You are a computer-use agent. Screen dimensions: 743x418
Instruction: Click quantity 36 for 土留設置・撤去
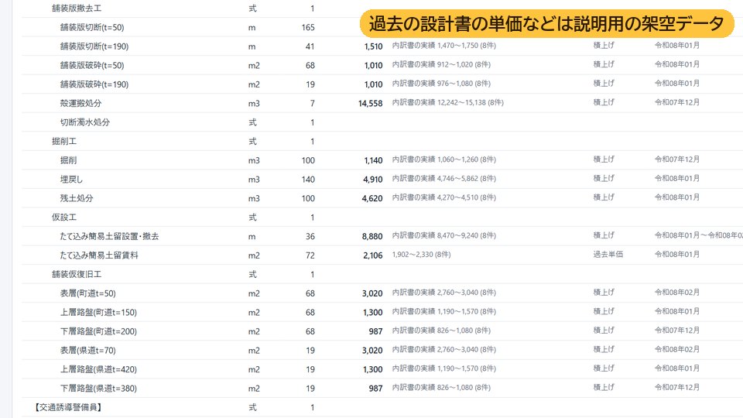[x=310, y=236]
